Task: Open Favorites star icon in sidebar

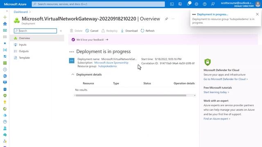Action: 5,43
